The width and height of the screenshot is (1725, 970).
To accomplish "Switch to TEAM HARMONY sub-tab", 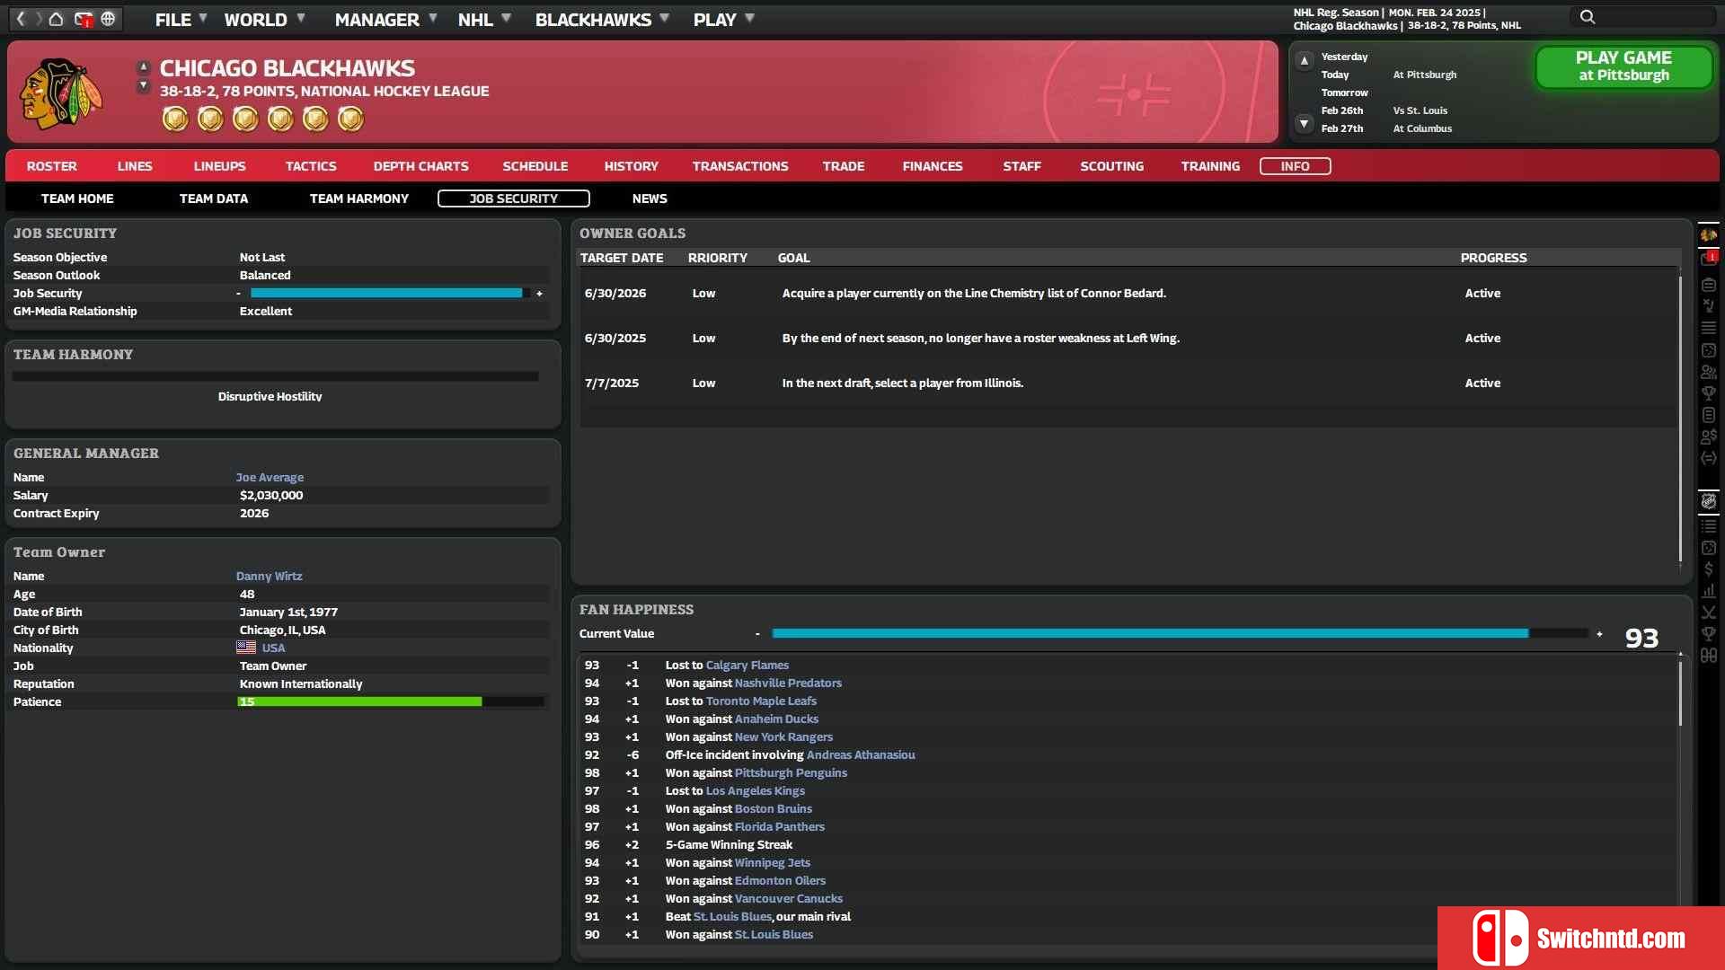I will click(359, 198).
